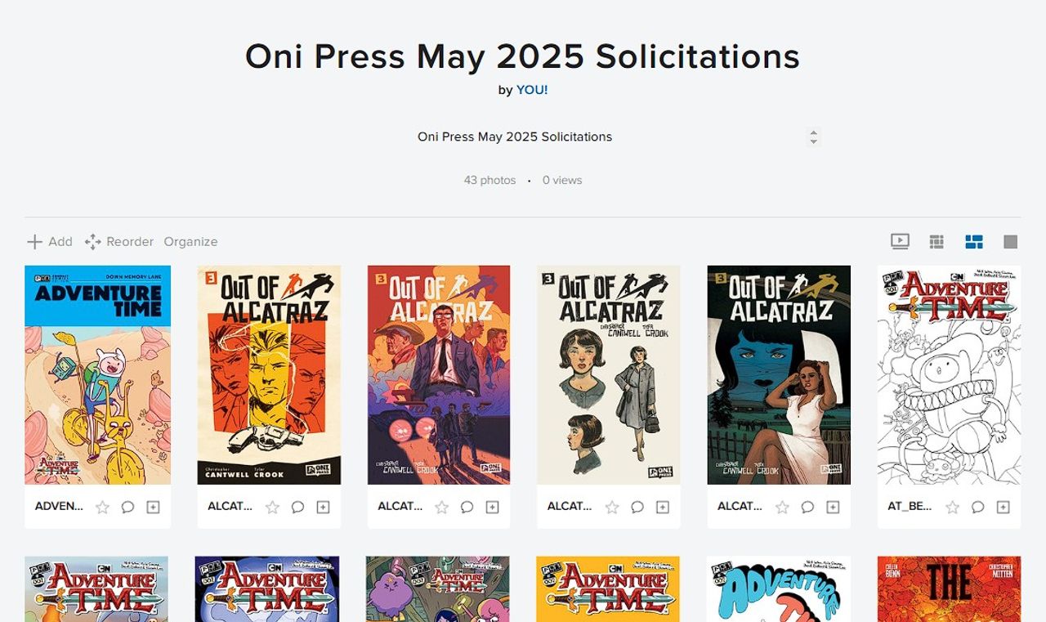This screenshot has height=622, width=1046.
Task: Click the 0 views count
Action: point(562,180)
